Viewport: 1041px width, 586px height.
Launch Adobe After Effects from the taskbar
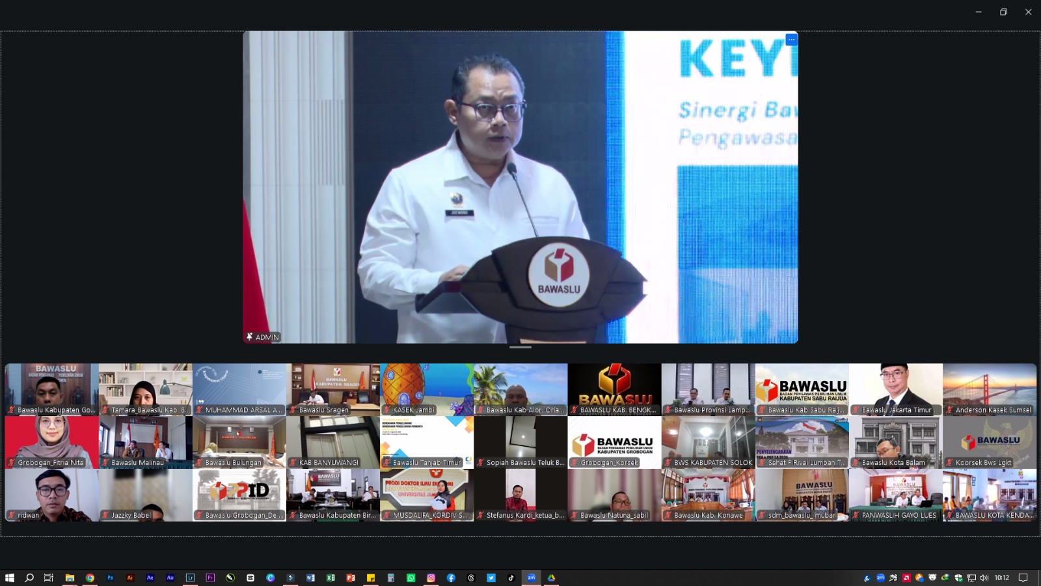point(150,578)
